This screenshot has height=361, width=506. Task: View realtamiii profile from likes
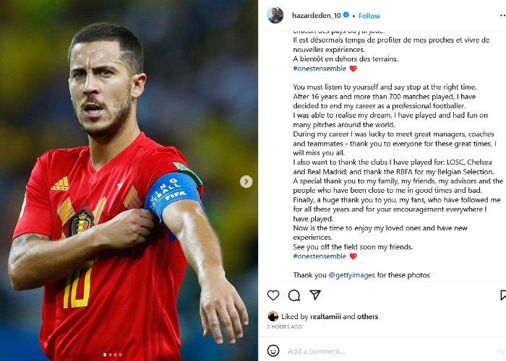325,316
